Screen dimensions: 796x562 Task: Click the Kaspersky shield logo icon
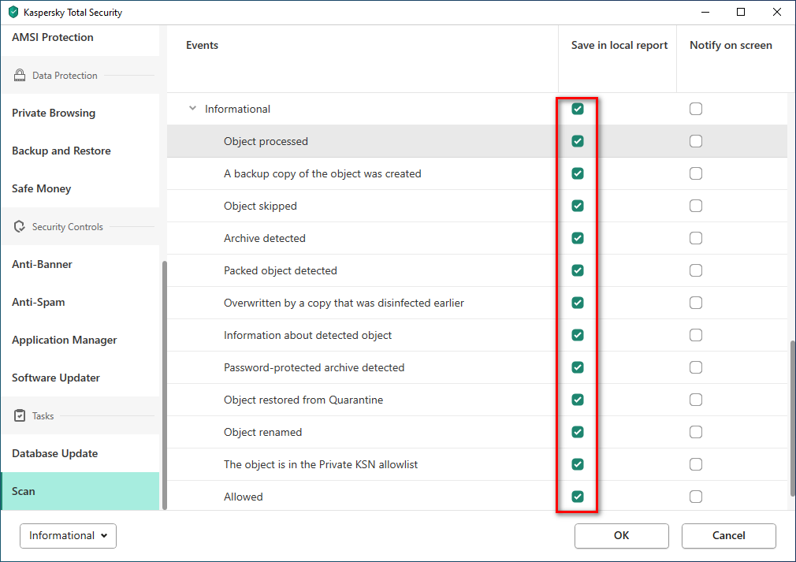pyautogui.click(x=13, y=12)
